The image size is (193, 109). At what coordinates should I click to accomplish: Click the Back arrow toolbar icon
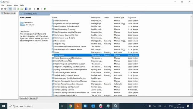[x=2, y=9]
